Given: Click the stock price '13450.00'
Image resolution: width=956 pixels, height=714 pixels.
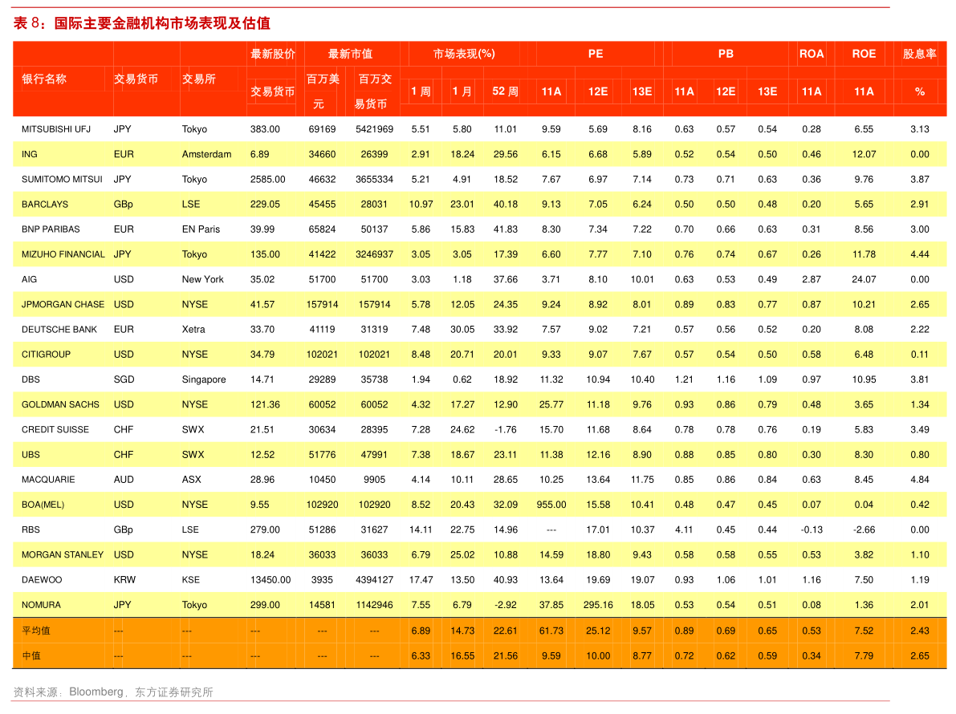Looking at the screenshot, I should 271,579.
